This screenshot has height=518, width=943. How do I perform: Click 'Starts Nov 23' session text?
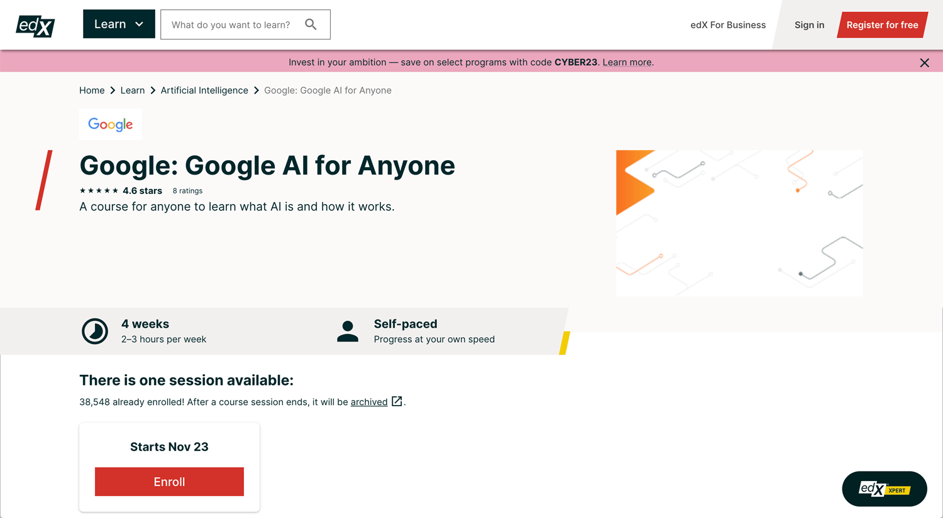click(x=169, y=447)
